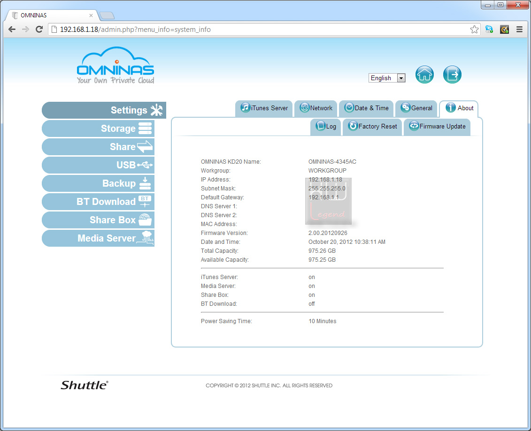Open the Chrome hamburger menu

[519, 30]
